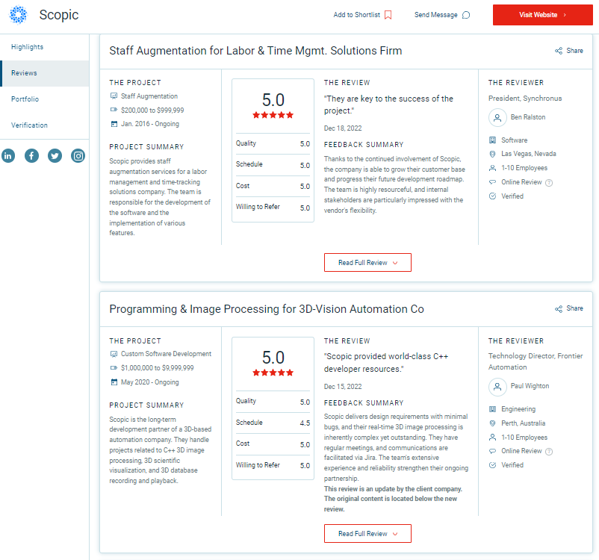Select the Reviews sidebar item

pos(45,73)
